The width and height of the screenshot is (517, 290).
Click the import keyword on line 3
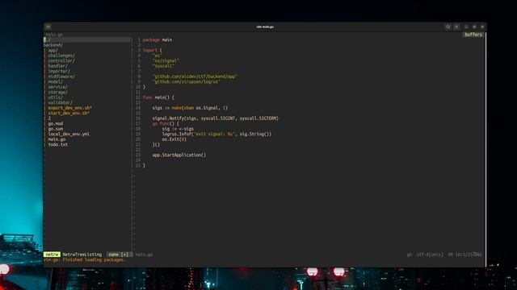coord(150,50)
